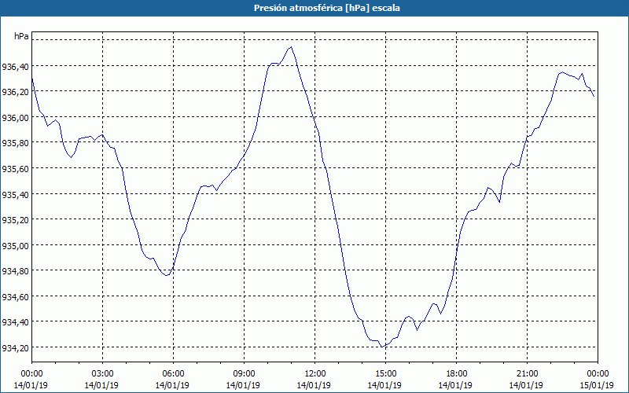Click the pressure curve peak near 11:00

coord(291,47)
